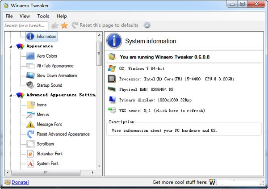Refresh the WEI score line
The image size is (268, 189).
162,110
